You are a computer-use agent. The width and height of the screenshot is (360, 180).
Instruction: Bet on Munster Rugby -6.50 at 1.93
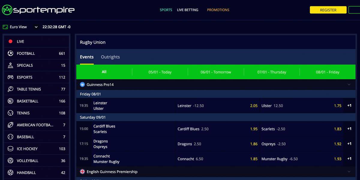(x=301, y=159)
